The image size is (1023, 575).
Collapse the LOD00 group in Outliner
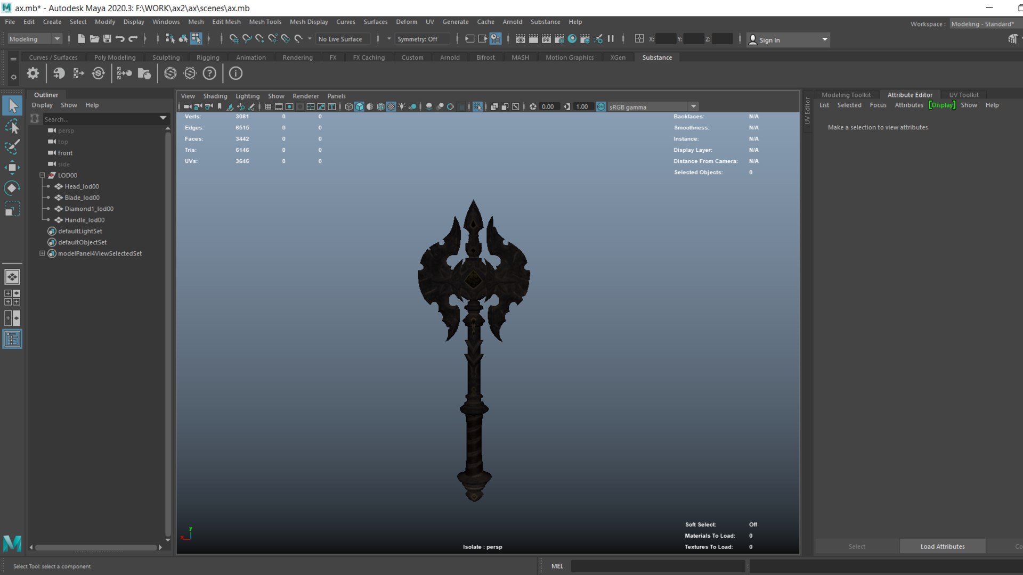coord(42,175)
